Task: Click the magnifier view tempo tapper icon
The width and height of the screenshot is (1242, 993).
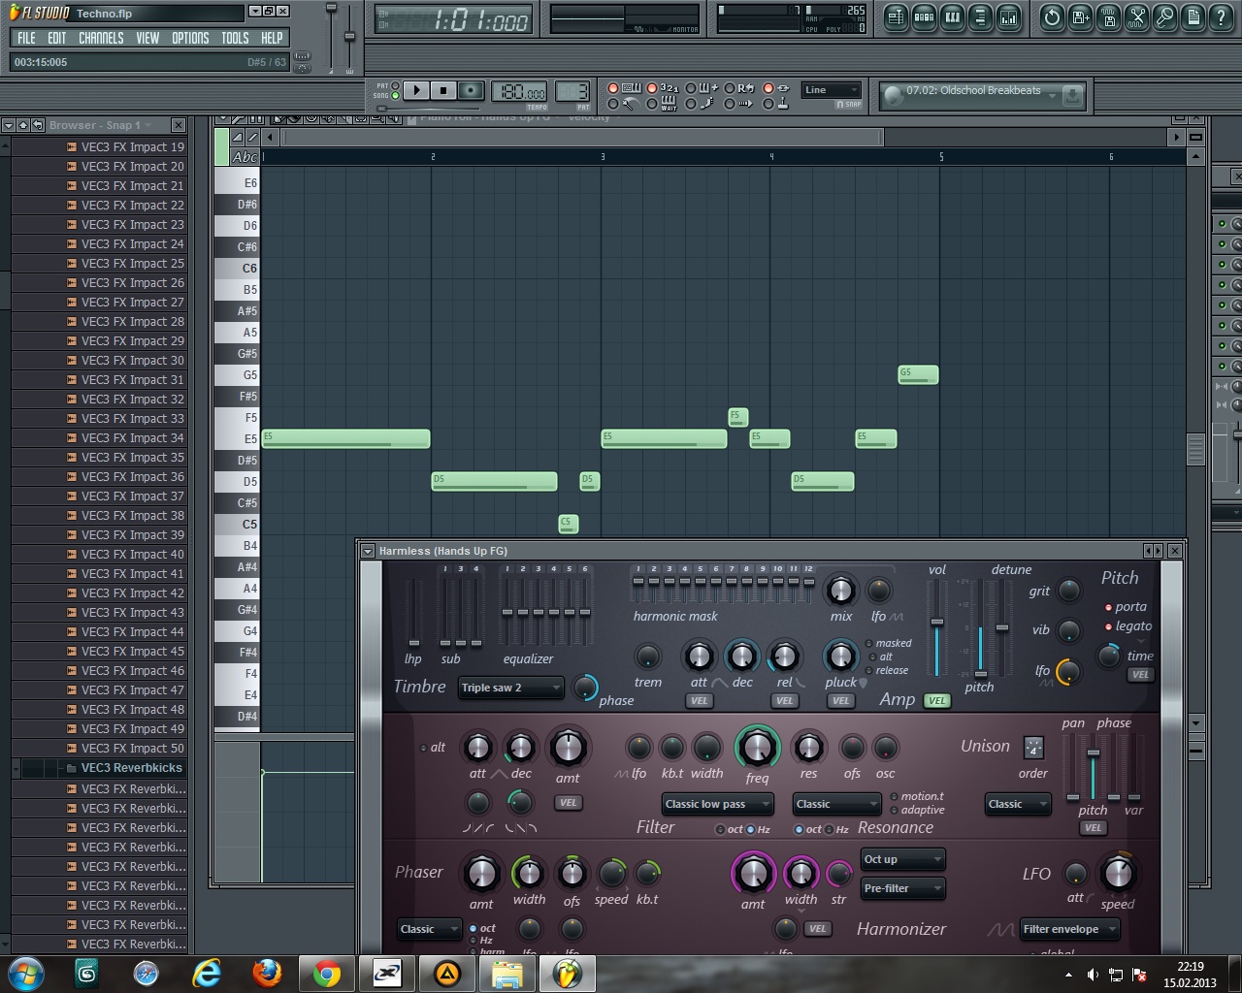Action: pos(1165,16)
